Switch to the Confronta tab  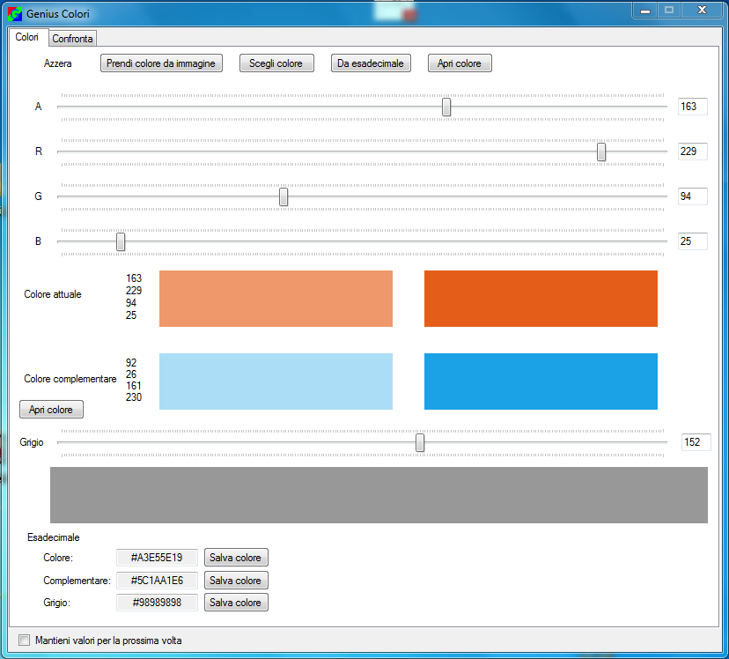pos(72,39)
